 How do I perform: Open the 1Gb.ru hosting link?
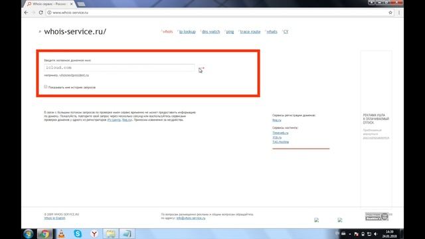click(x=277, y=137)
